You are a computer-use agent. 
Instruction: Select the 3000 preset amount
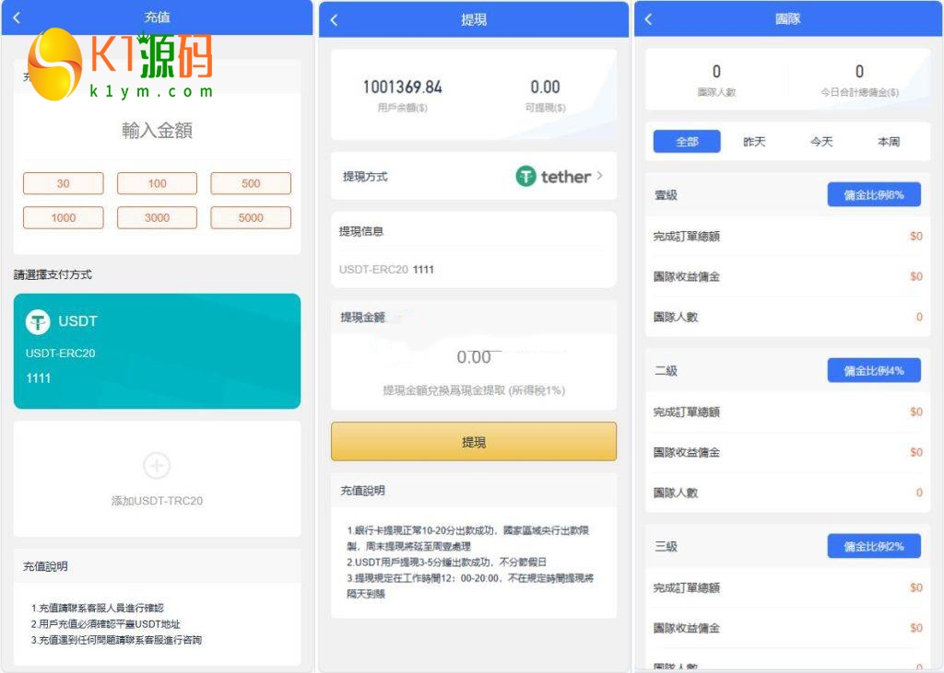157,218
